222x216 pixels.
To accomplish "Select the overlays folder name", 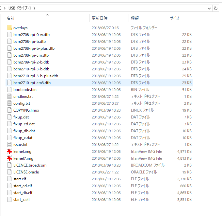I will [x=20, y=28].
